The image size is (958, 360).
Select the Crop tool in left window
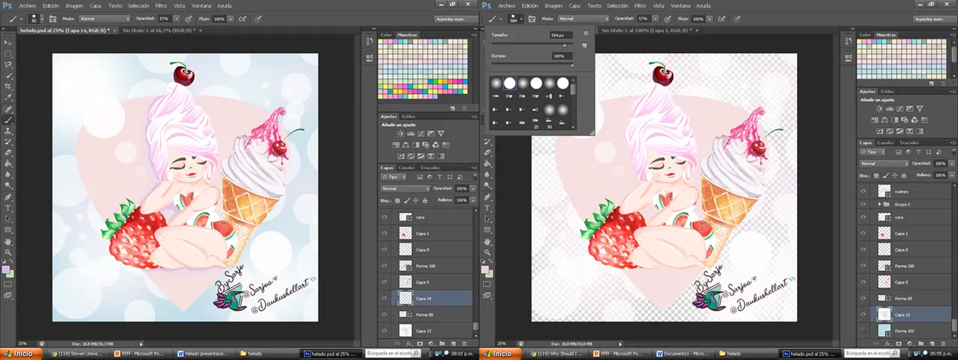point(9,87)
